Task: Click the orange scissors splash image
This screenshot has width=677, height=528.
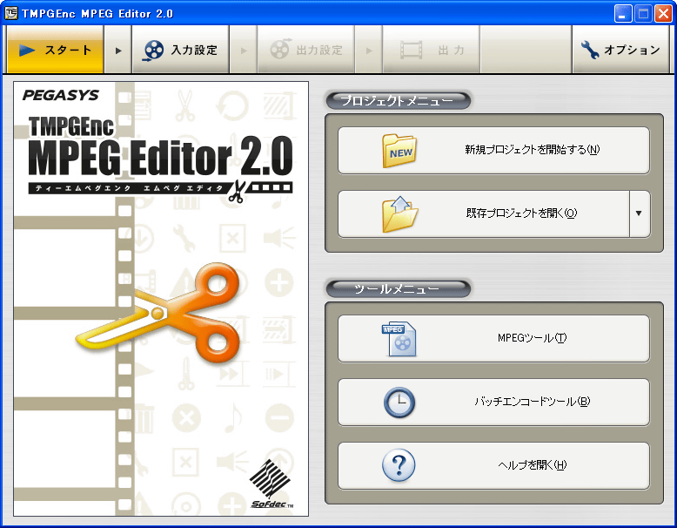Action: (x=158, y=315)
